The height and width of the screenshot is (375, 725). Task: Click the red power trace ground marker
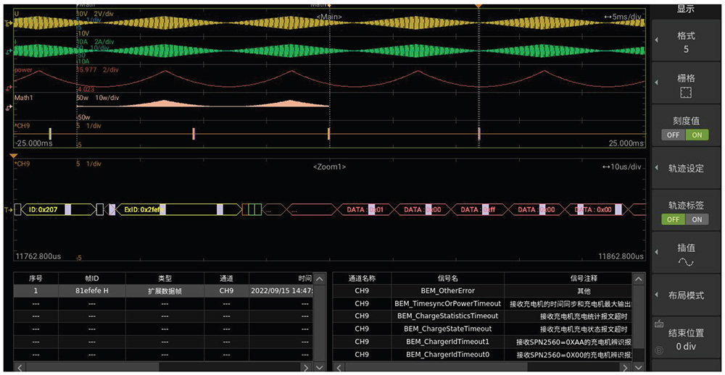coord(8,88)
